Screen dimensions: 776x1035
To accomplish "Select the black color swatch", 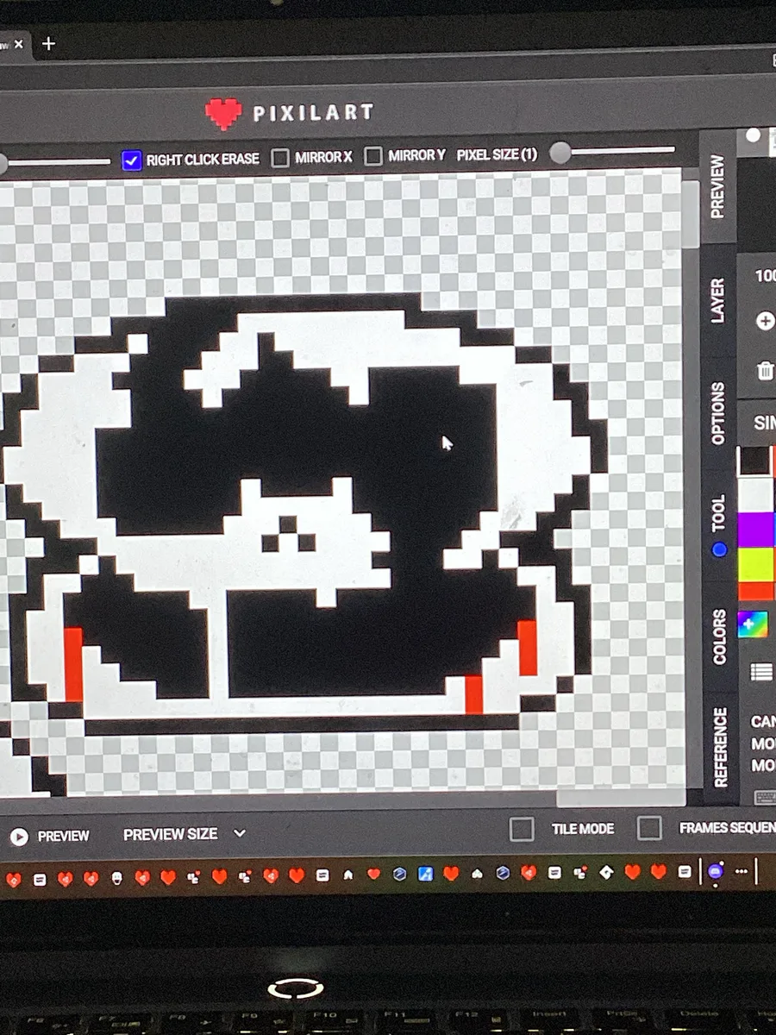I will [x=754, y=461].
